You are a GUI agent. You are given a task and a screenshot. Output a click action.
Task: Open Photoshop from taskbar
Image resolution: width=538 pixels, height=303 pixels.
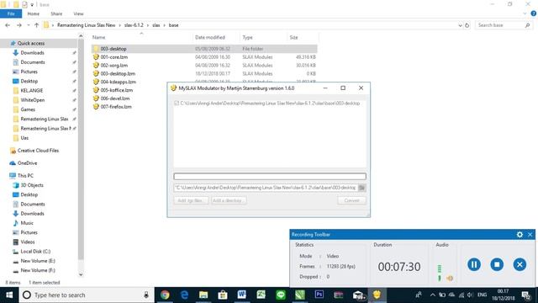[319, 295]
